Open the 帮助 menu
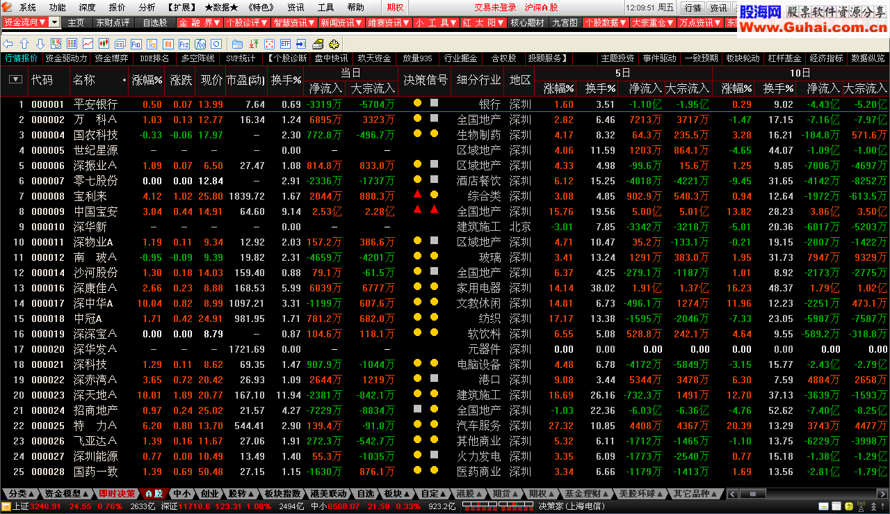Image resolution: width=890 pixels, height=514 pixels. pos(355,8)
